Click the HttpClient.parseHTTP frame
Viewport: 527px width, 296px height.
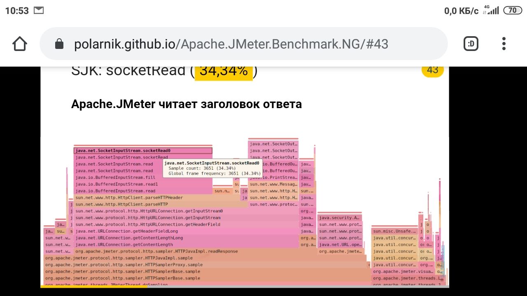point(161,204)
